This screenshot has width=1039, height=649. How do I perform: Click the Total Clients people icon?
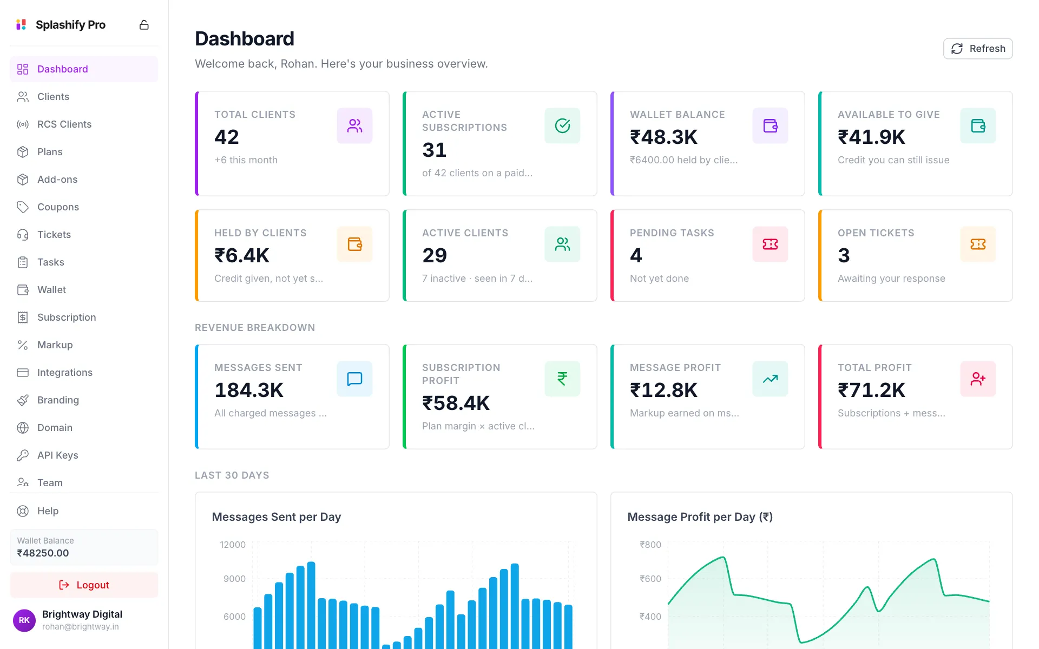pos(354,126)
